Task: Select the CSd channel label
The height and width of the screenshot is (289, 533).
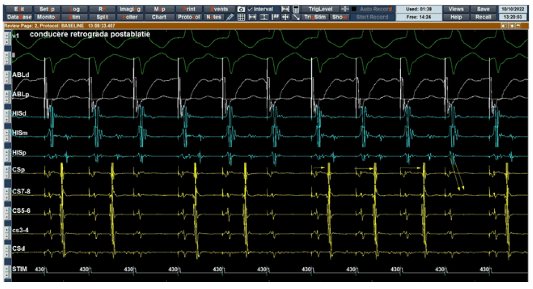Action: (19, 249)
